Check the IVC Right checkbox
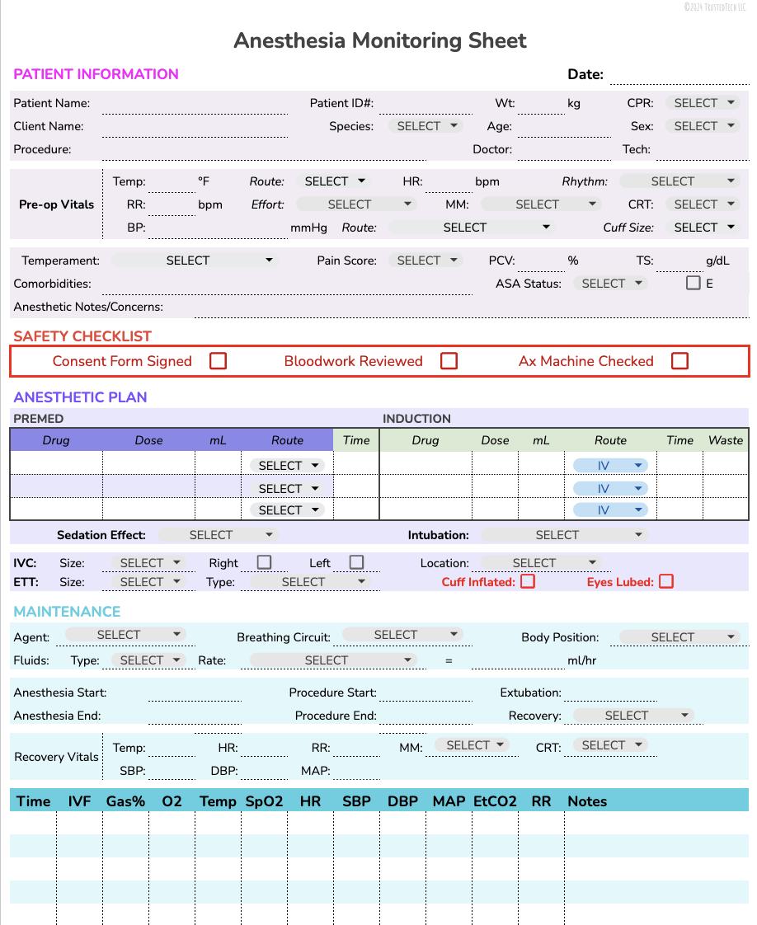Image resolution: width=757 pixels, height=925 pixels. (x=264, y=561)
